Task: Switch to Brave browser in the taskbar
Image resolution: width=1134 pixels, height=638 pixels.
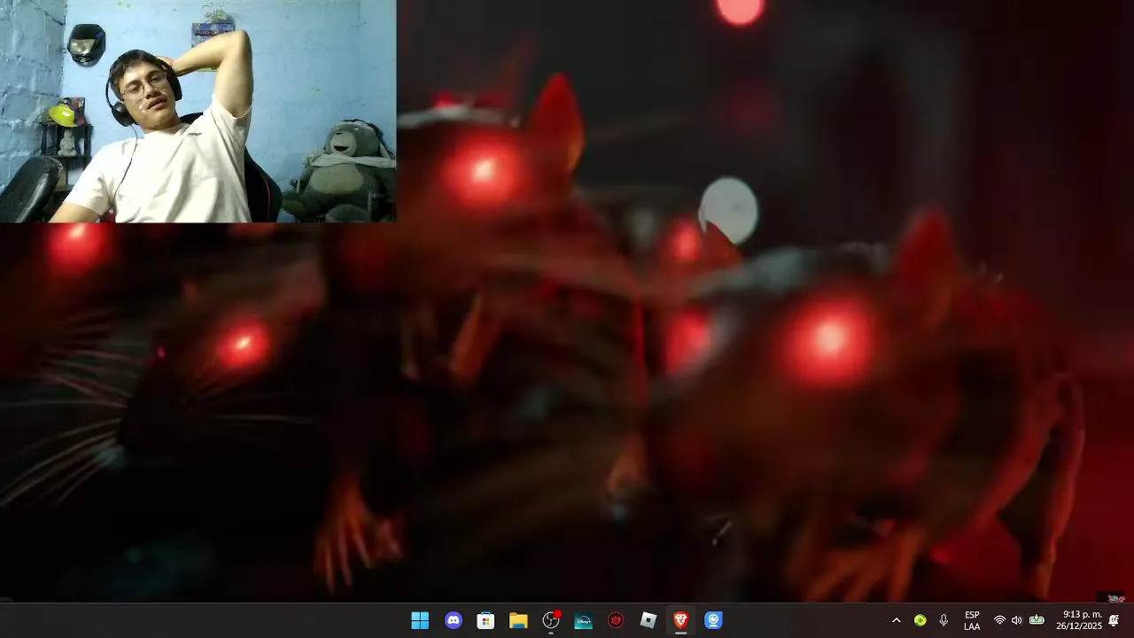Action: (680, 620)
